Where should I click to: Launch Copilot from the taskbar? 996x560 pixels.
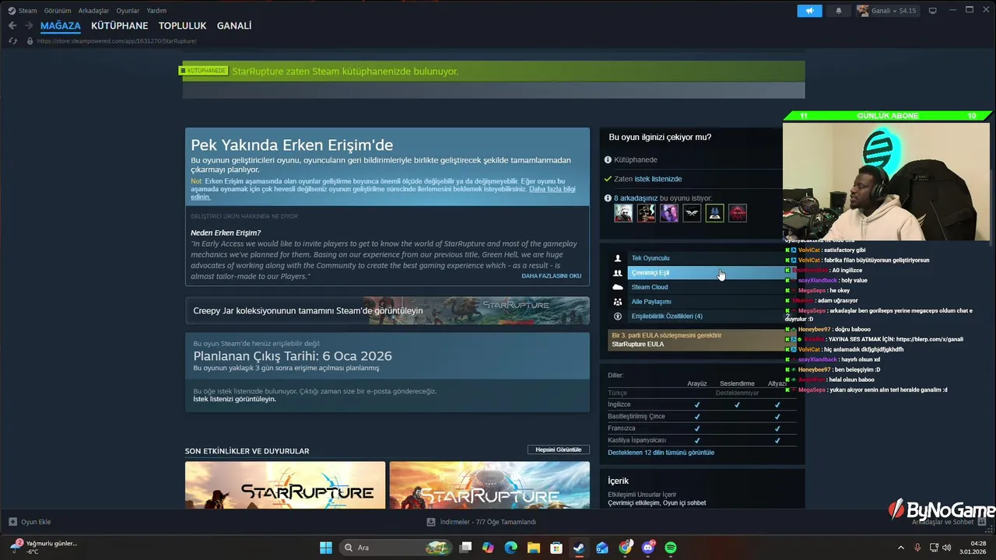click(488, 548)
